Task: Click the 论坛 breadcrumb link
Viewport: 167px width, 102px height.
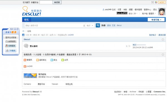Action: click(29, 31)
